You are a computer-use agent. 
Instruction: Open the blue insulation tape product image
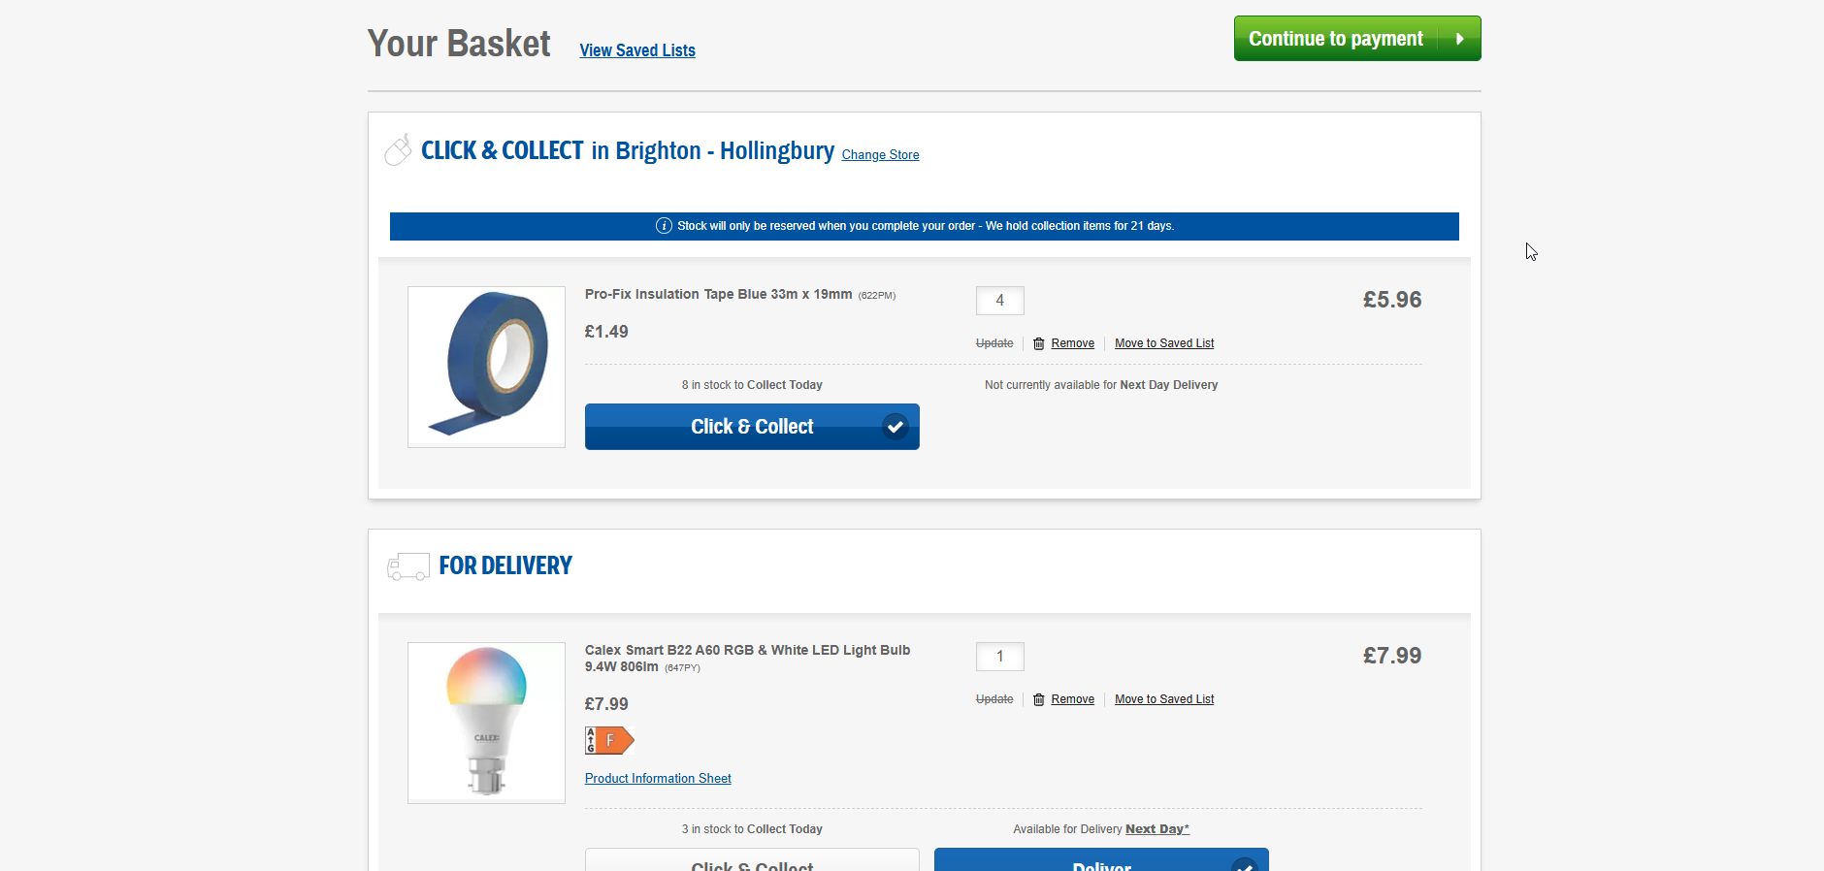click(486, 367)
